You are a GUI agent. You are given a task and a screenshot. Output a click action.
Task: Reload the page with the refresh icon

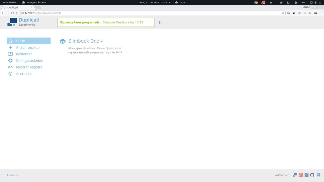point(12,13)
